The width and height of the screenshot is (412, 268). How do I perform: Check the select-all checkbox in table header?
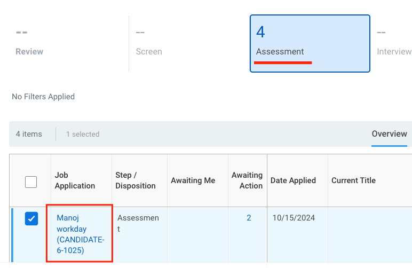[31, 182]
